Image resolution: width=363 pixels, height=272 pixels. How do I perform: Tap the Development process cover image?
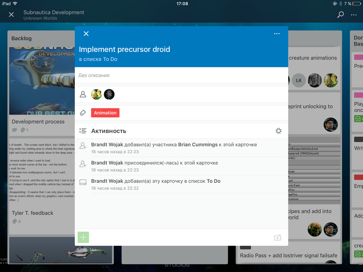pos(42,81)
